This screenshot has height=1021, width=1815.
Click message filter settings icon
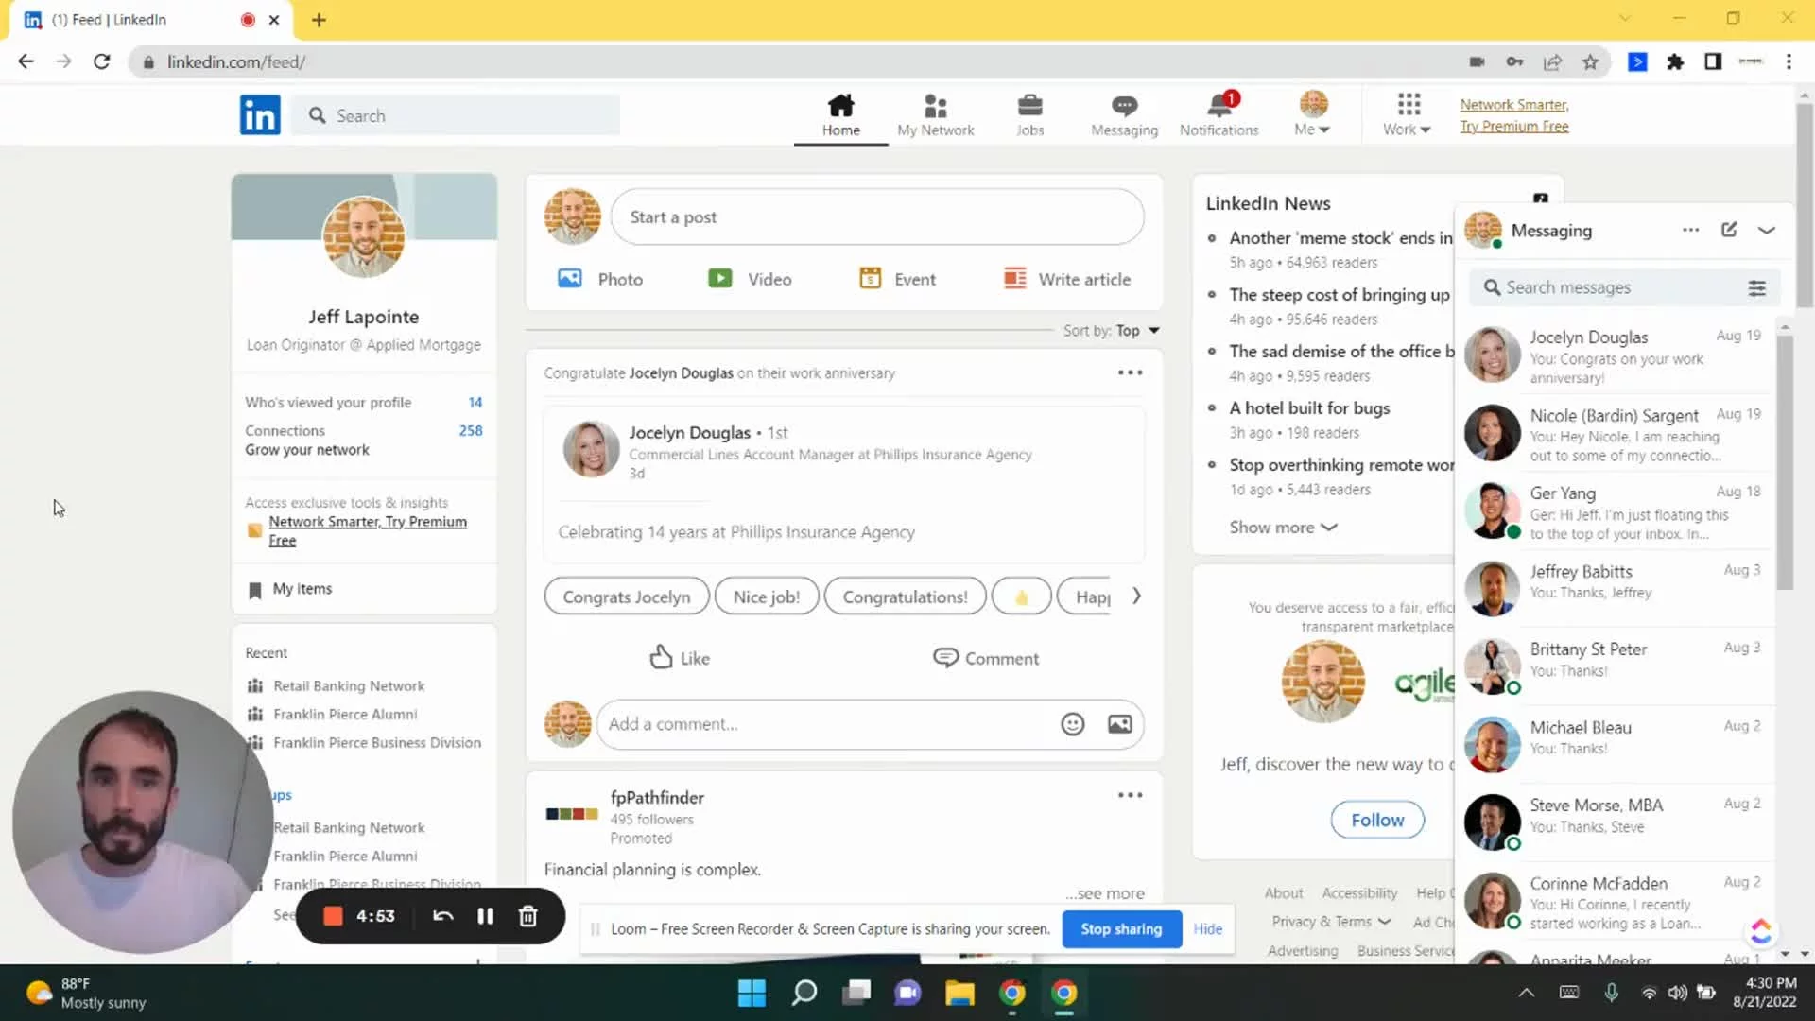coord(1756,288)
